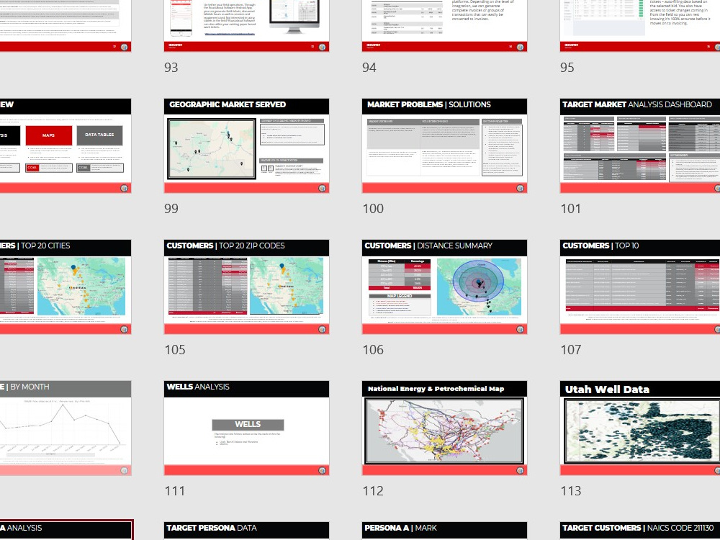Select the Customers Distance Summary slide

click(x=444, y=287)
